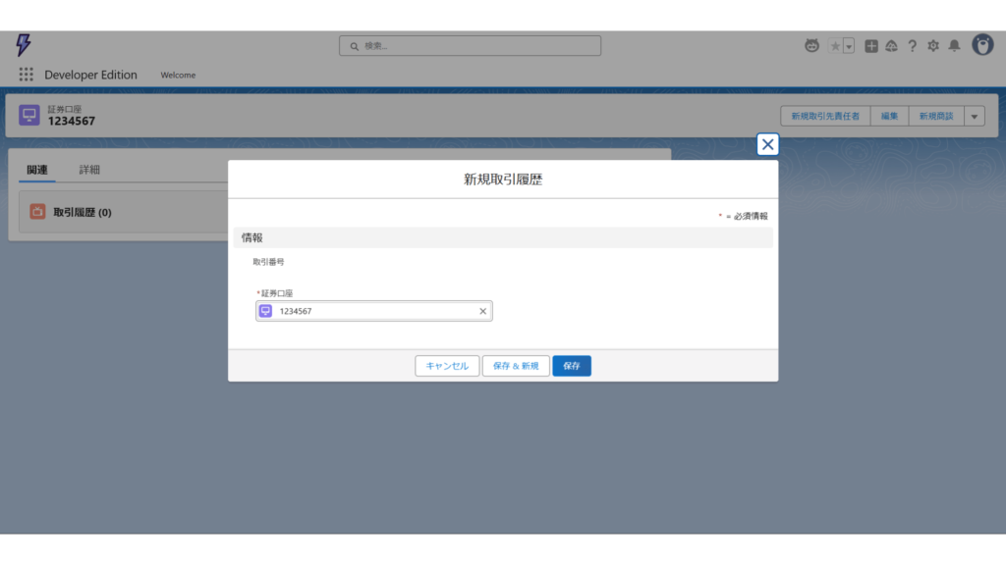Click the 新規取引先責任者 button
Screen dimensions: 1006x565
coord(825,116)
